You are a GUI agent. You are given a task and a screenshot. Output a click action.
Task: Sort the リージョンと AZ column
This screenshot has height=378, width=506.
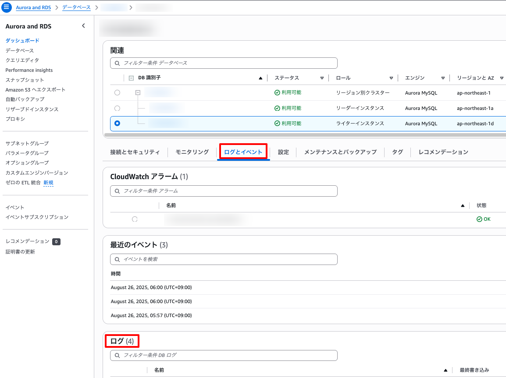pos(502,78)
